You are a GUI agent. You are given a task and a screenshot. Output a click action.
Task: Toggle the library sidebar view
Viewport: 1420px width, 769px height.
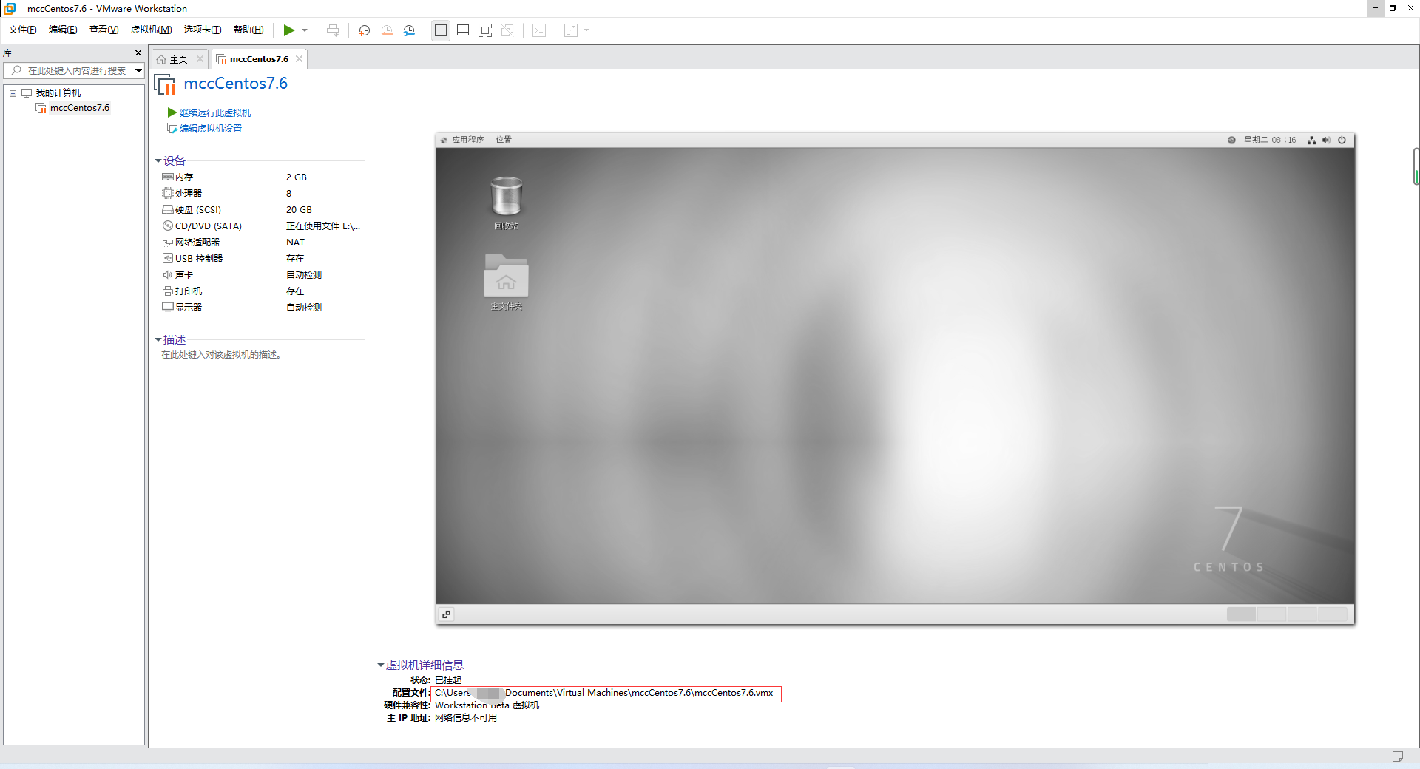[x=441, y=30]
